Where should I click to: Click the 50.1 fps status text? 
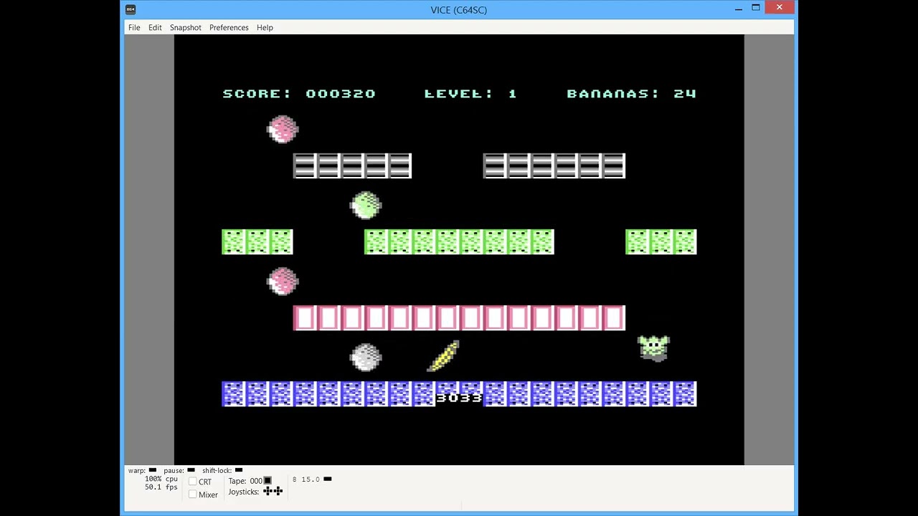(x=161, y=487)
